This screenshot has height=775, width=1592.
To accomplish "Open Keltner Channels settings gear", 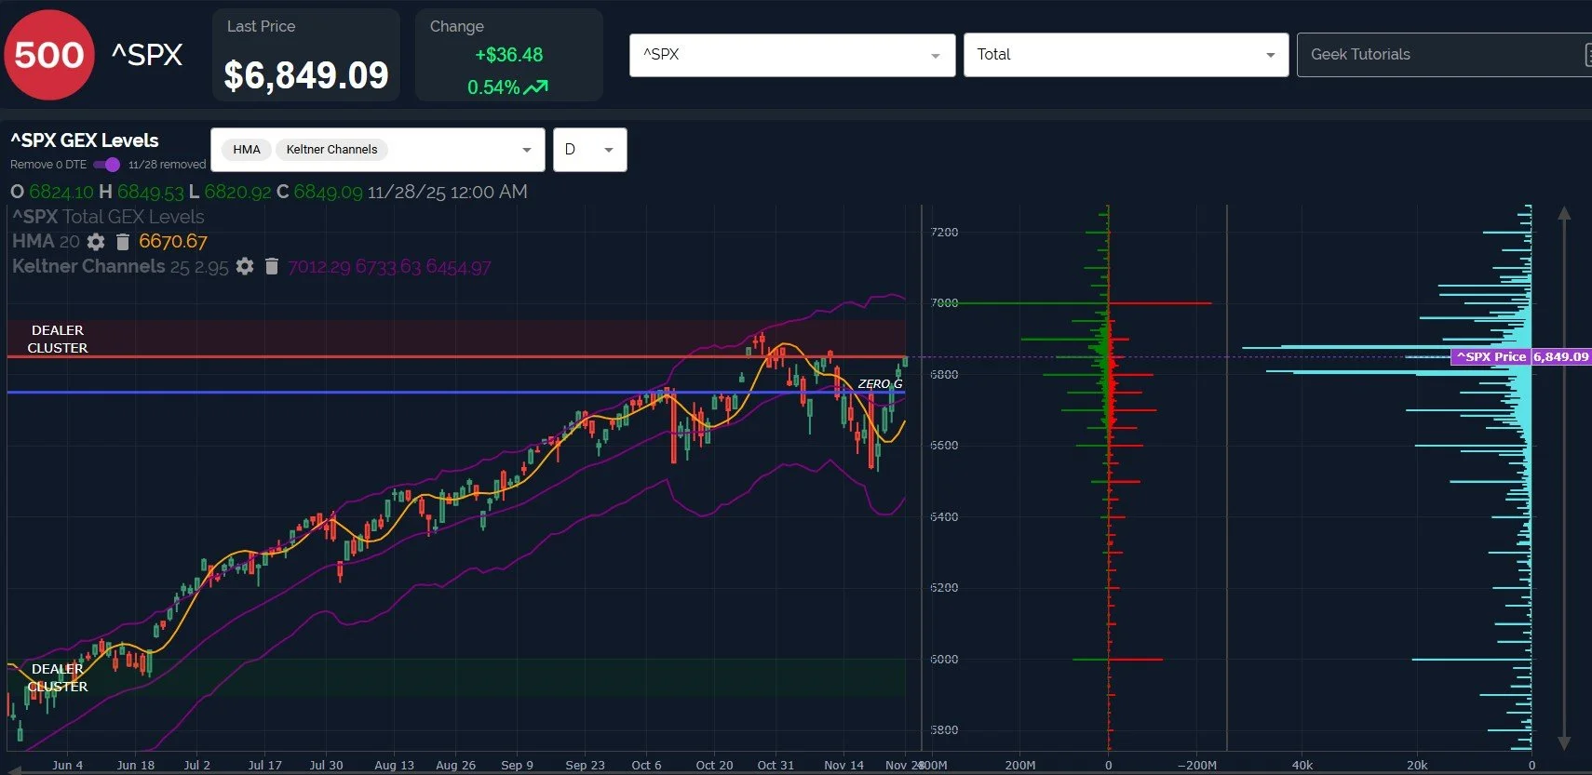I will point(245,267).
